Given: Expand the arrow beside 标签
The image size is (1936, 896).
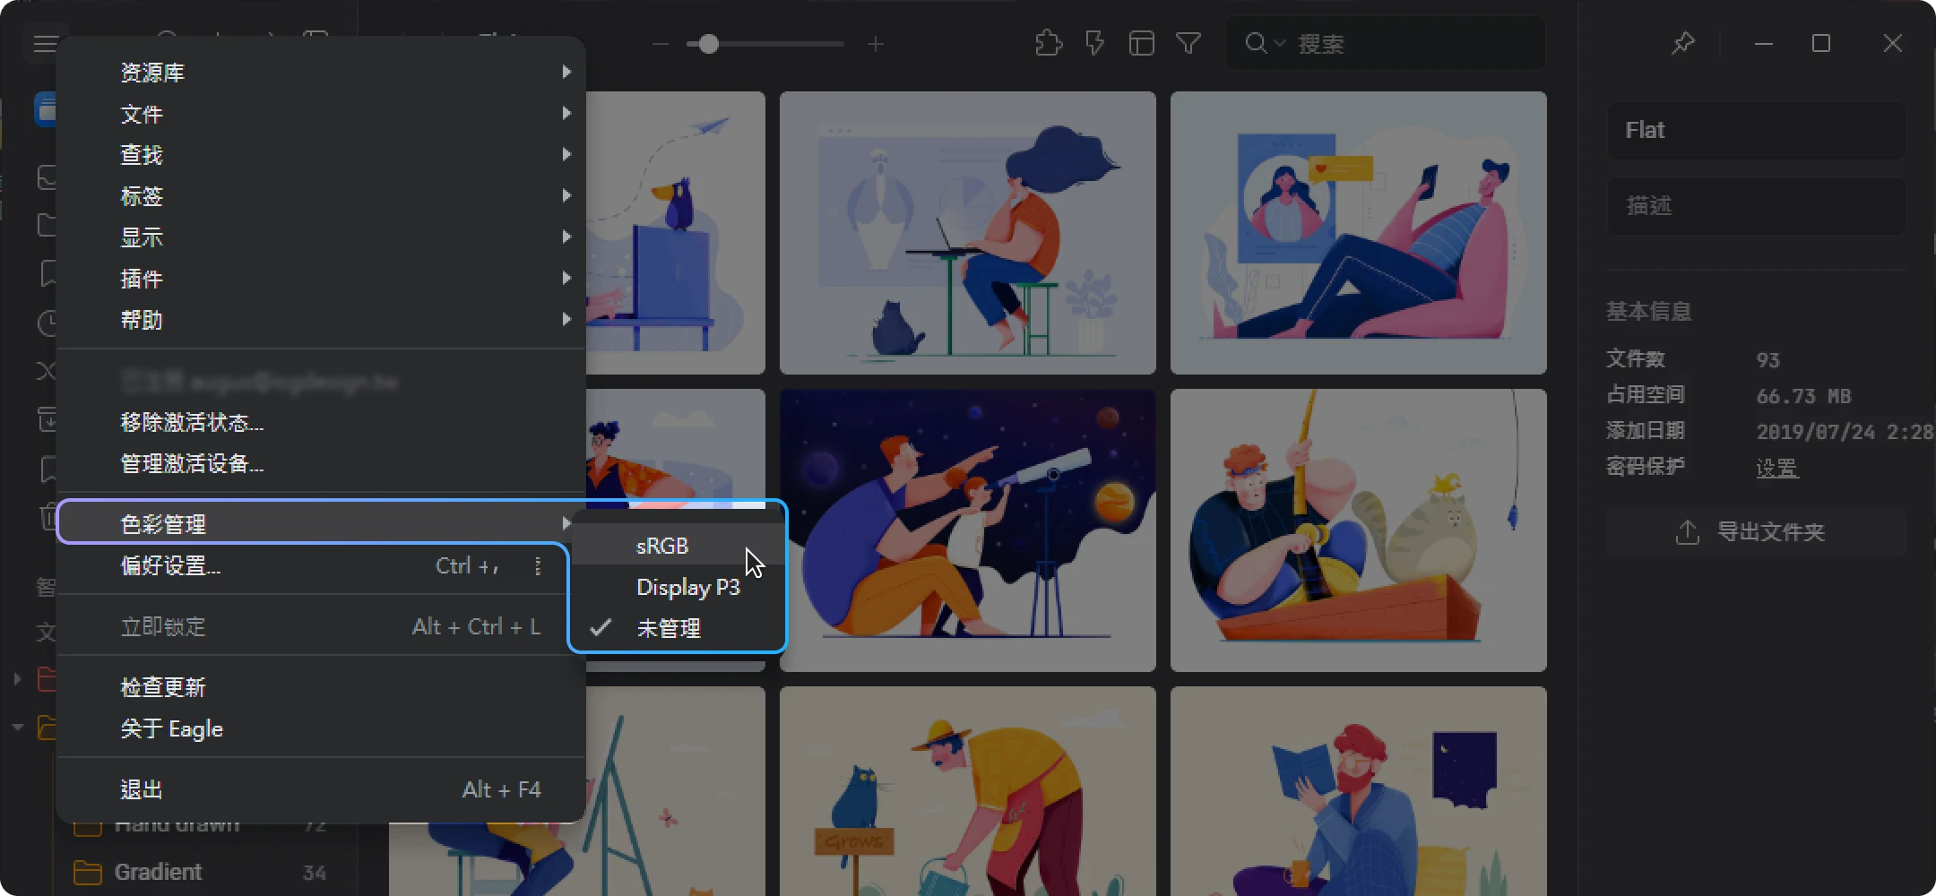Looking at the screenshot, I should coord(566,195).
